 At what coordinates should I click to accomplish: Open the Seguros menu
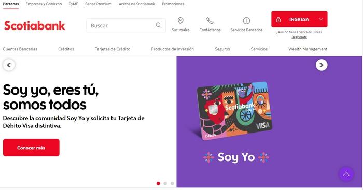pyautogui.click(x=222, y=49)
